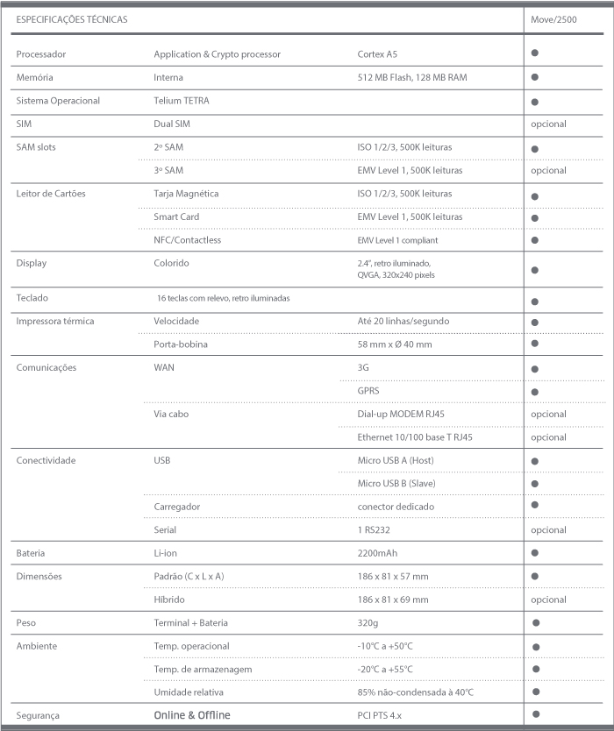
Task: Click 'opcional' next to Dial-up MODEM RJ45
Action: [x=548, y=414]
